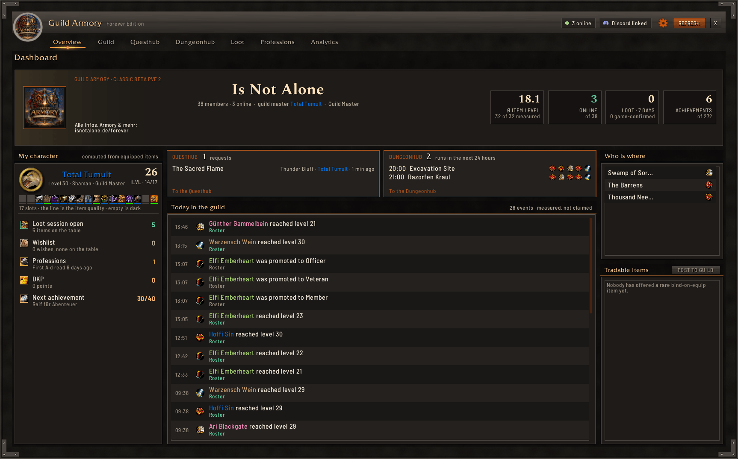Viewport: 738px width, 459px height.
Task: Open settings via the orange gear icon
Action: coord(663,23)
